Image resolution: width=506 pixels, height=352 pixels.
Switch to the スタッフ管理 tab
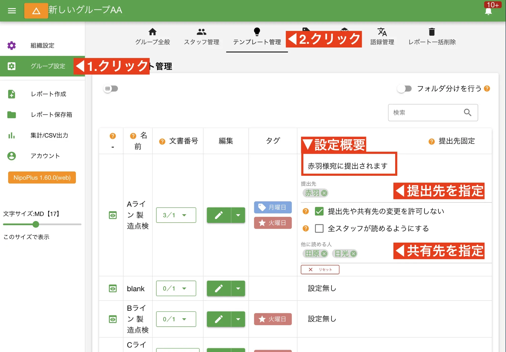(x=201, y=37)
